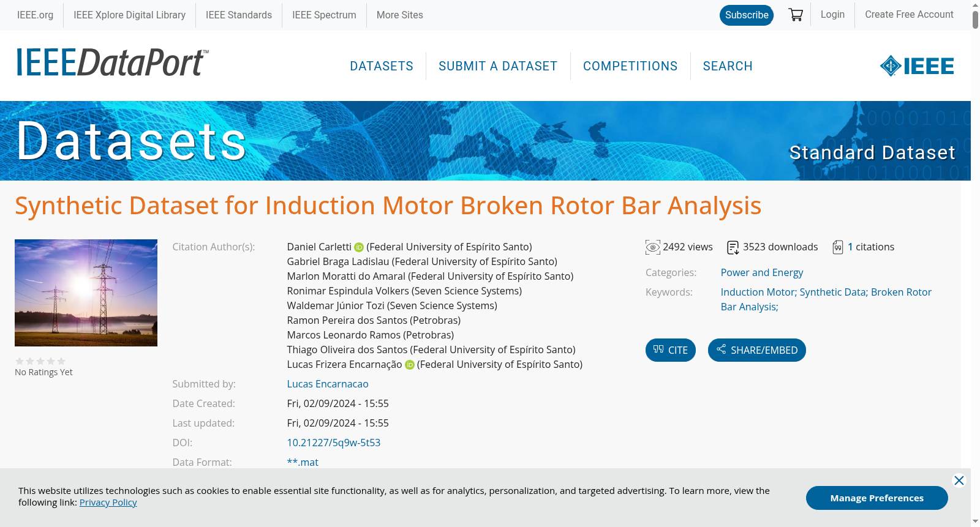Click Lucas Frizera Encarnação's ORCID icon
The image size is (980, 527).
410,365
